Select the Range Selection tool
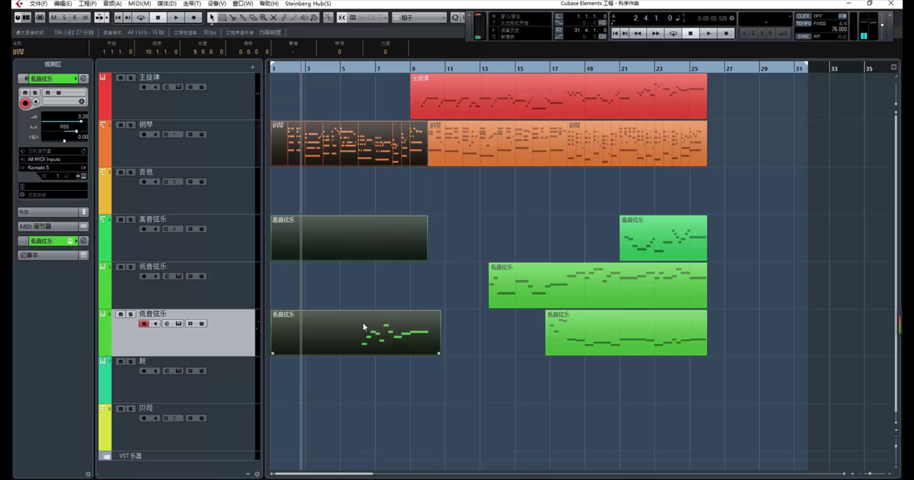 click(222, 18)
